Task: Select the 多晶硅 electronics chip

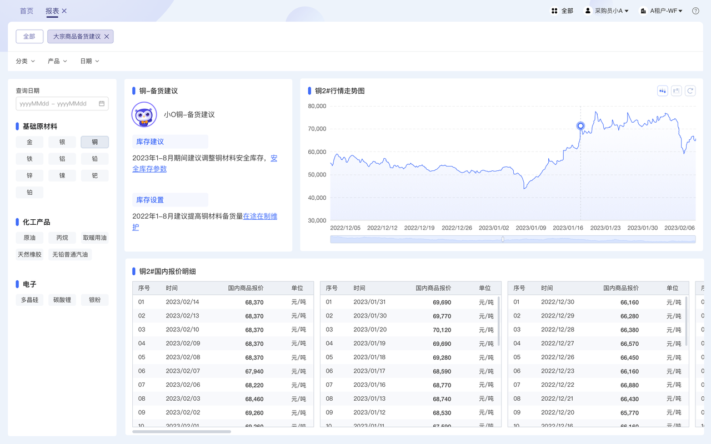Action: point(29,300)
